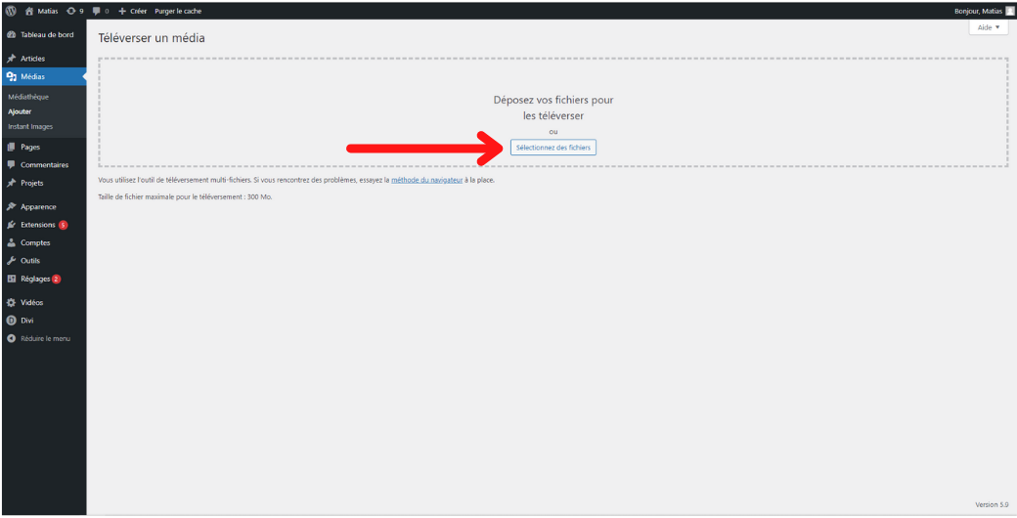Open the Extensions plugin menu

pos(37,225)
